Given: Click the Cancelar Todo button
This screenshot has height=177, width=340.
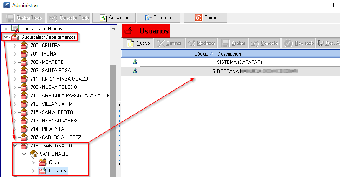Looking at the screenshot, I should [69, 18].
